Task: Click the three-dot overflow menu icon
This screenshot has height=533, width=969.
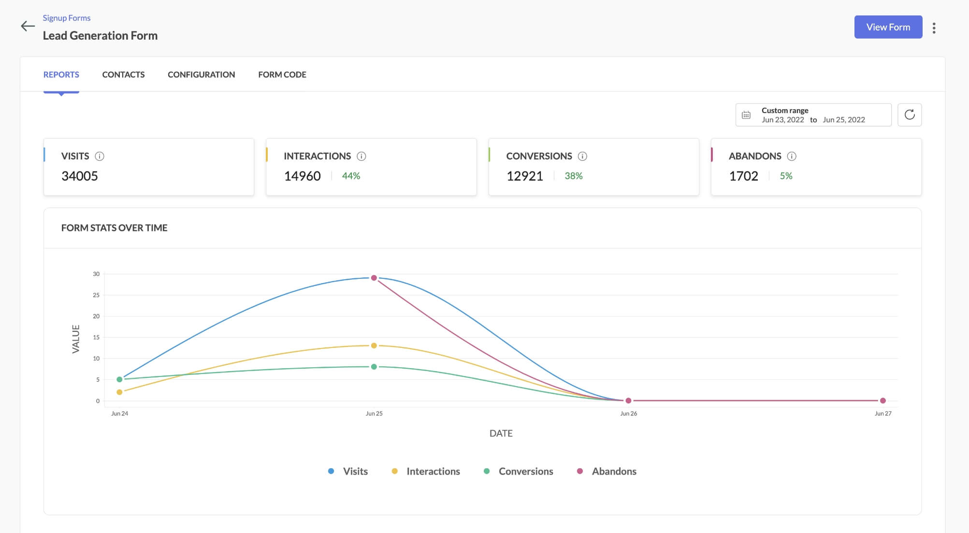Action: tap(934, 27)
